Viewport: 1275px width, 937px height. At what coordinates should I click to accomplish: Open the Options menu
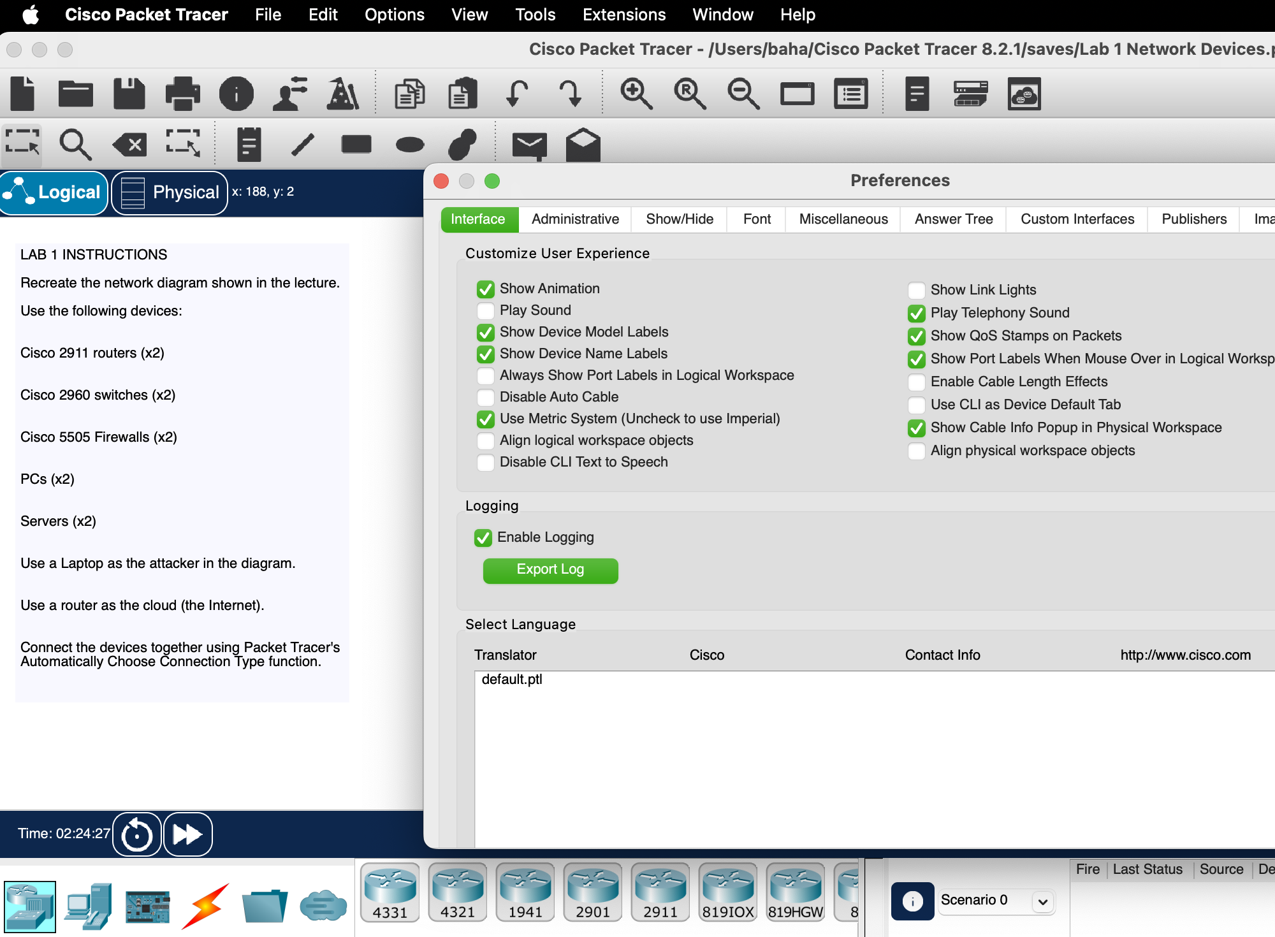pos(394,15)
